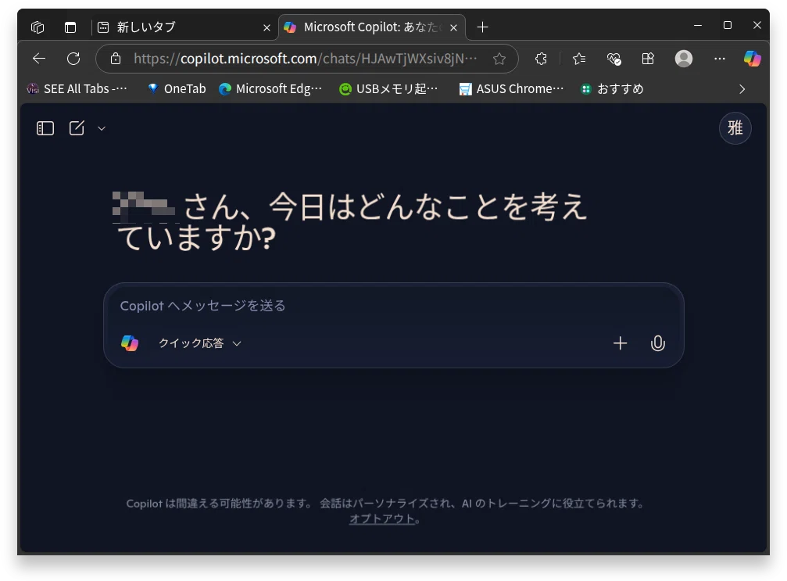Open the ASUS Chrome… bookmark
Screen dimensions: 787x581
(511, 89)
